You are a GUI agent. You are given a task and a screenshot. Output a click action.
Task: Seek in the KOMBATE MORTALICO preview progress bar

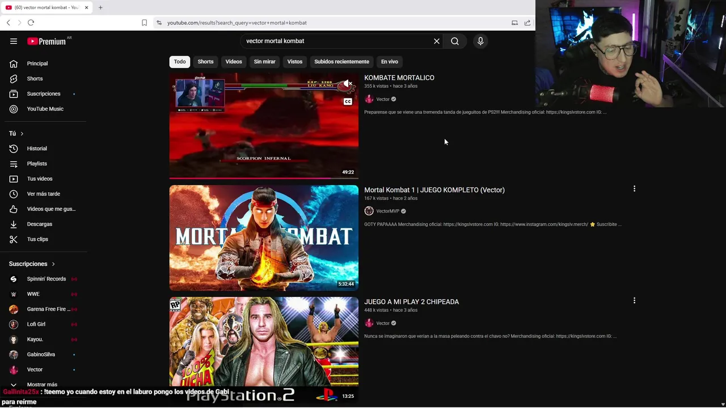pyautogui.click(x=264, y=177)
